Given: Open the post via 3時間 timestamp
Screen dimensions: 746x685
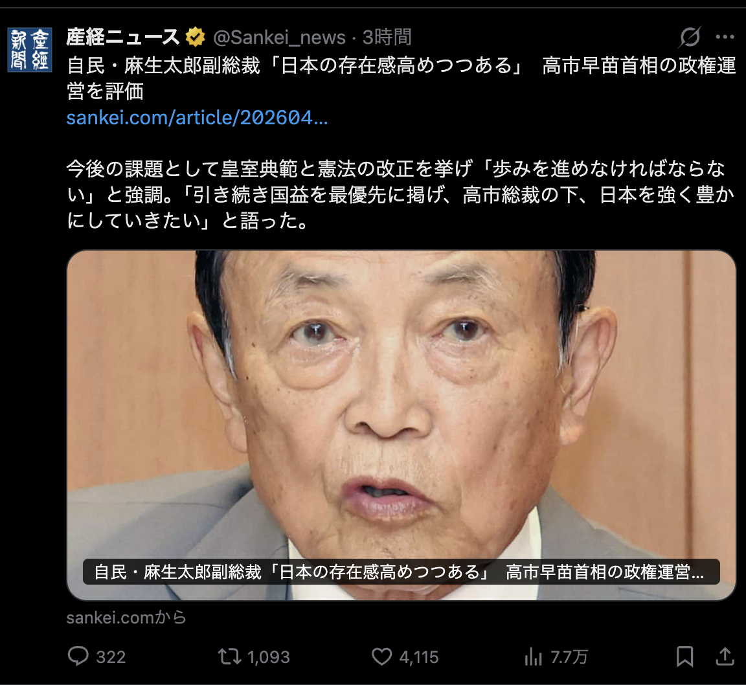Looking at the screenshot, I should point(387,37).
